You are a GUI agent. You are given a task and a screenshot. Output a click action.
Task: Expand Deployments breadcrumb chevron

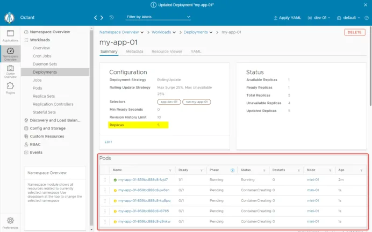[211, 32]
